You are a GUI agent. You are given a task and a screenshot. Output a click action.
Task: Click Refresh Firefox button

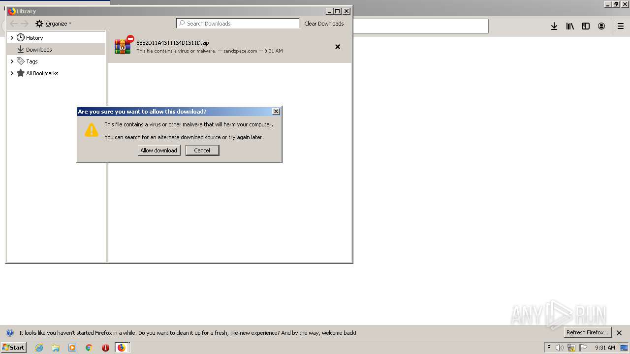point(588,332)
